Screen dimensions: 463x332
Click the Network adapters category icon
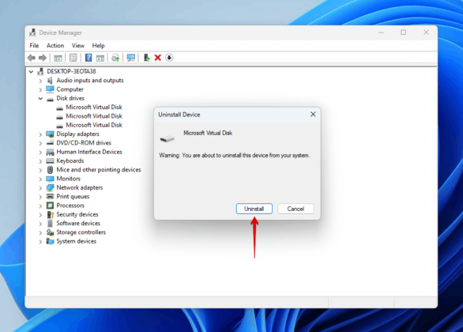tap(51, 187)
